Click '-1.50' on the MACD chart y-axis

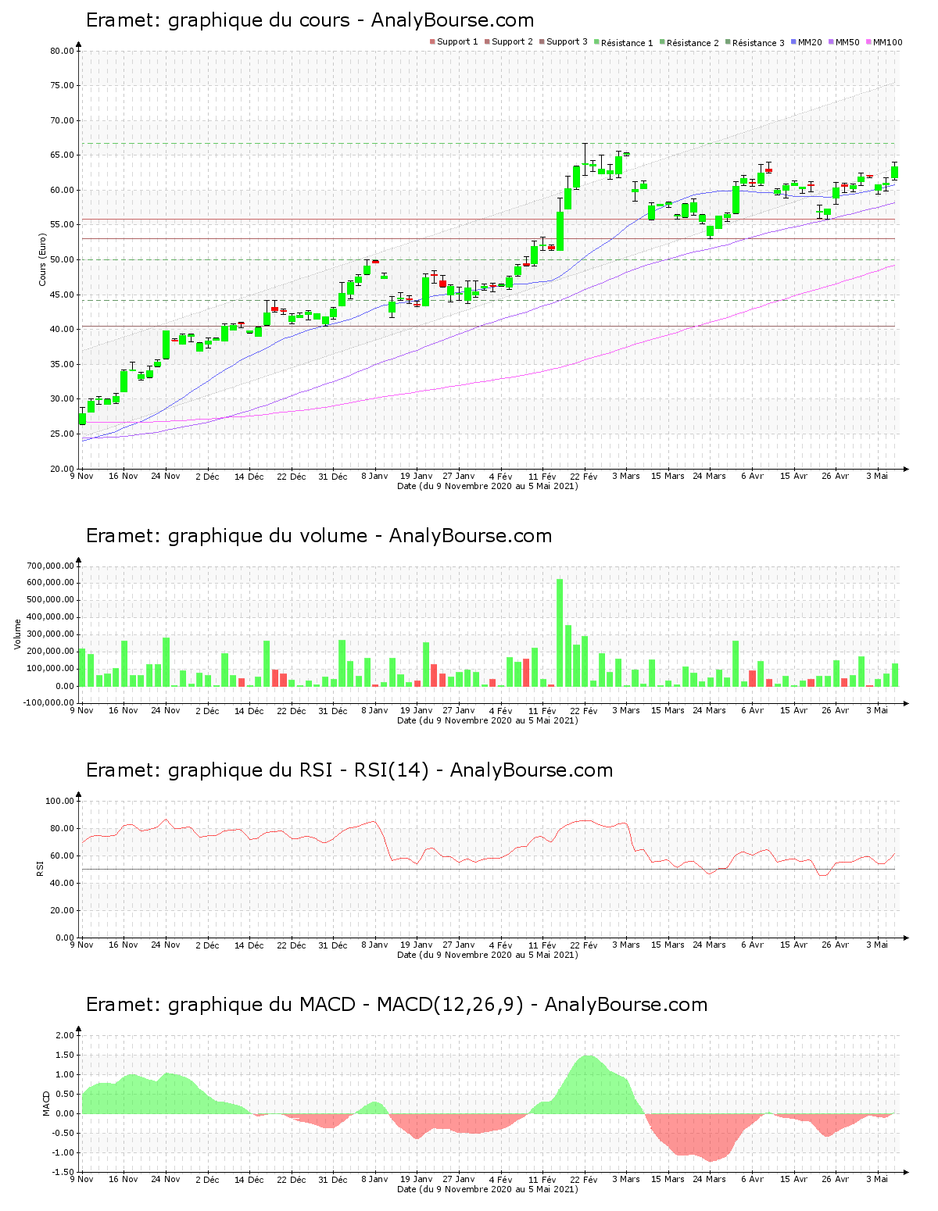tap(63, 1172)
